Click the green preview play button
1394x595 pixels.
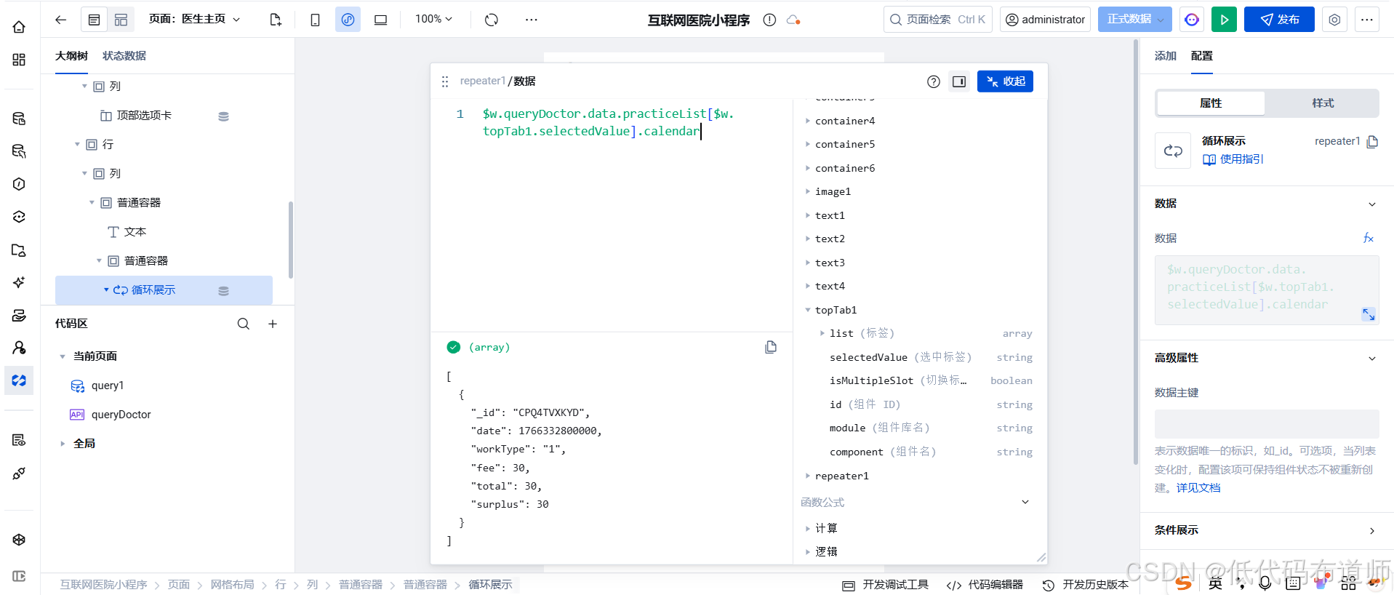(x=1225, y=20)
